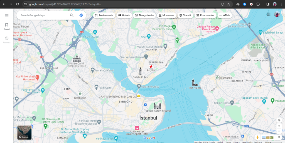
Task: Click the İstanbul city label
Action: click(148, 118)
